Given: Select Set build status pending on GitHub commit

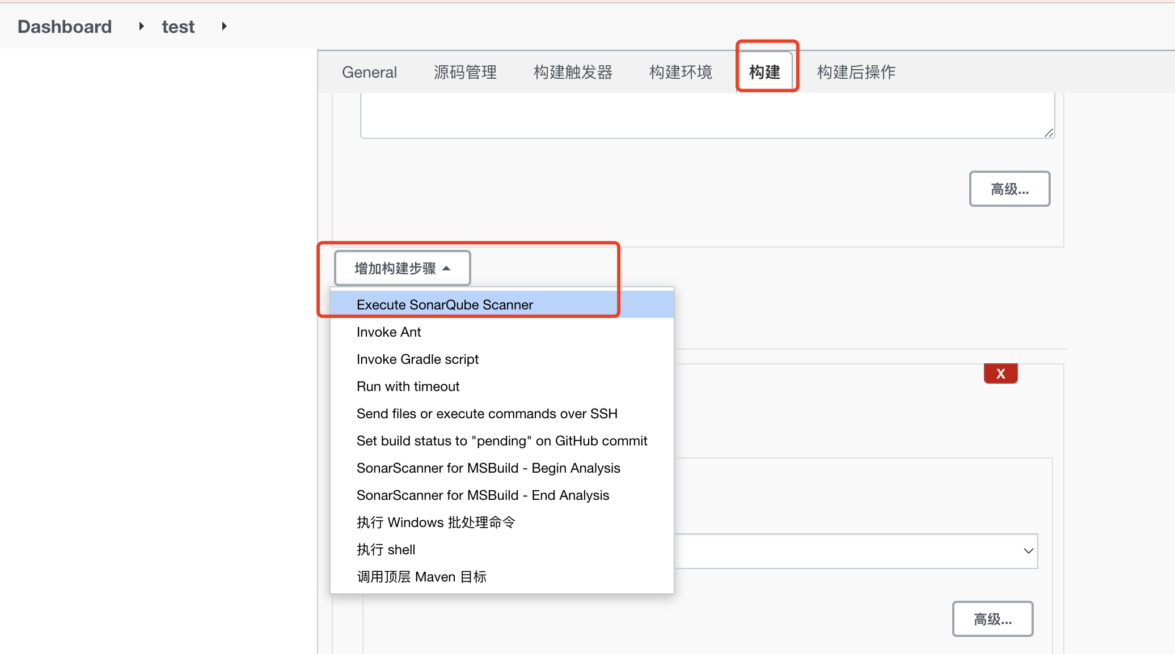Looking at the screenshot, I should (x=501, y=441).
